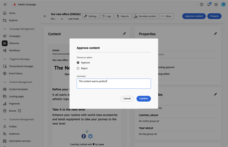Click the Campaigns megaphone icon
The width and height of the screenshot is (228, 147).
(x=5, y=36)
